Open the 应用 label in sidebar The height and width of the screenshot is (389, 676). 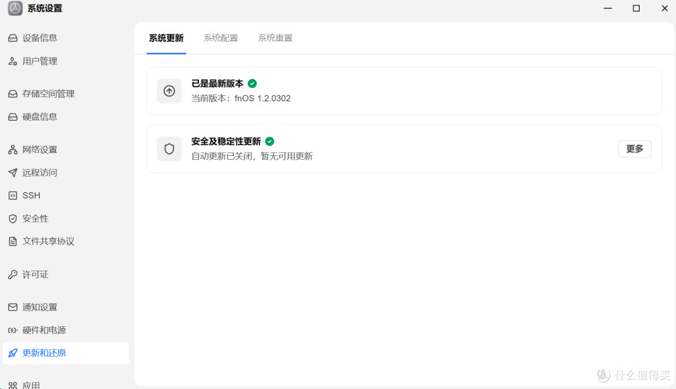click(x=31, y=385)
